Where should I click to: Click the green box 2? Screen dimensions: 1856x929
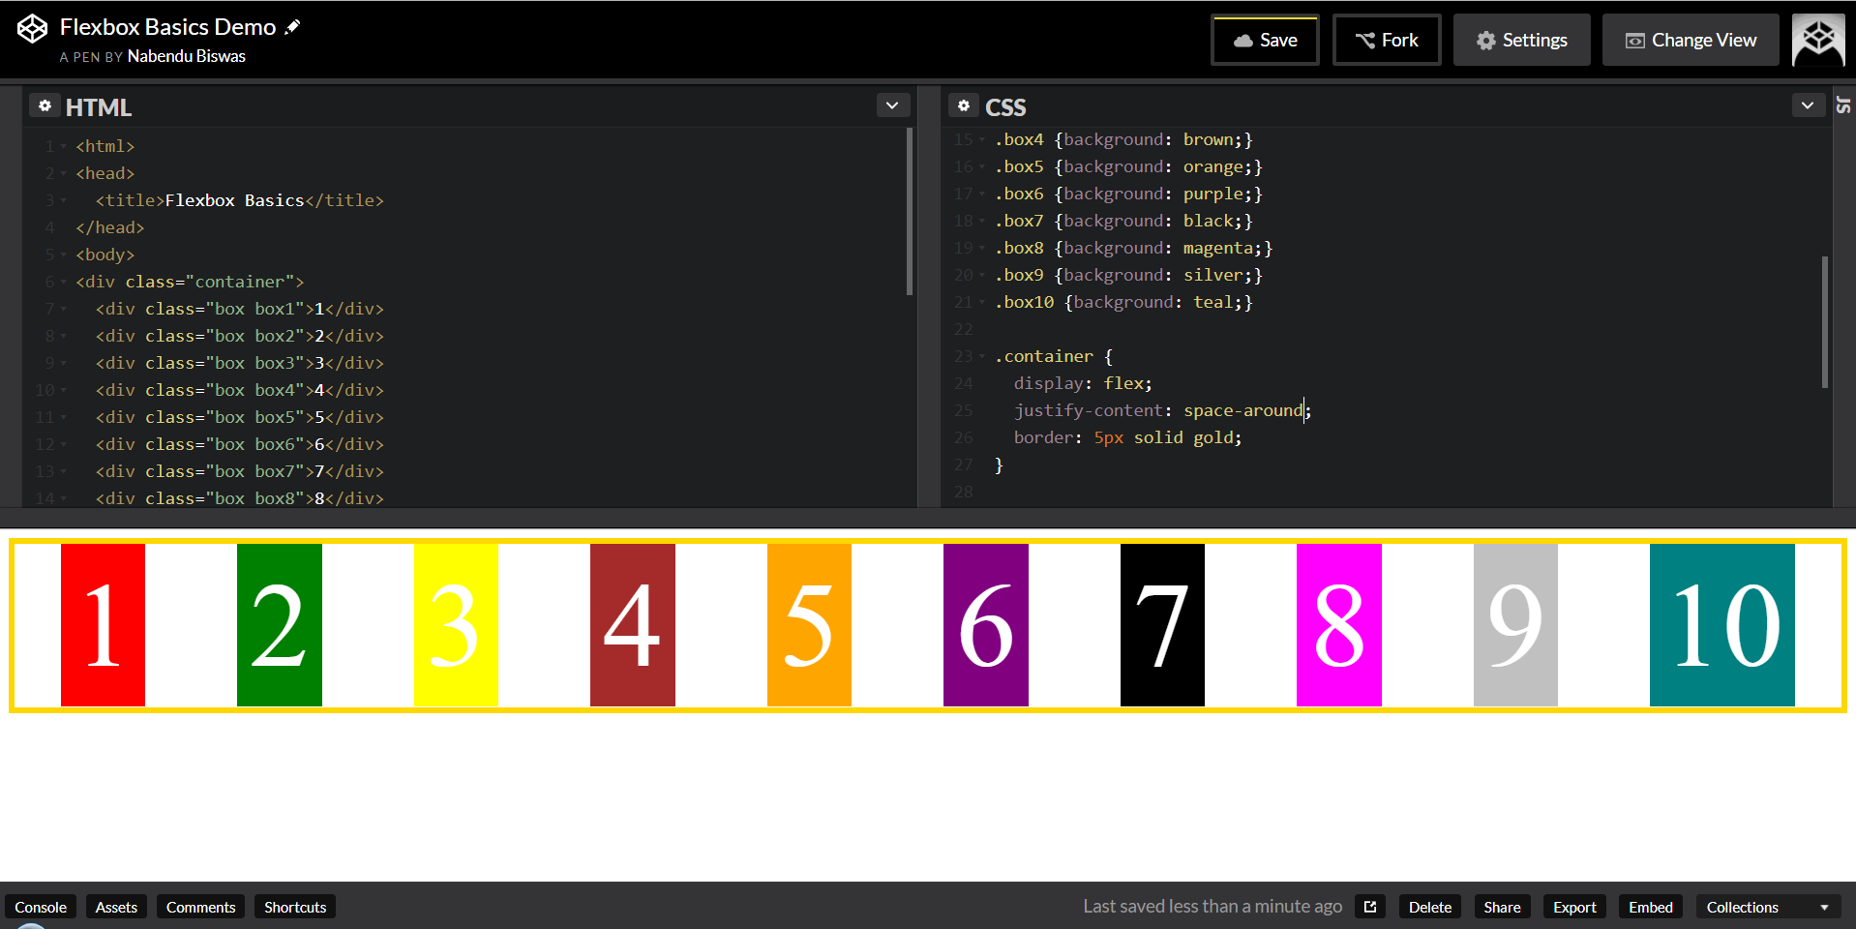point(280,625)
